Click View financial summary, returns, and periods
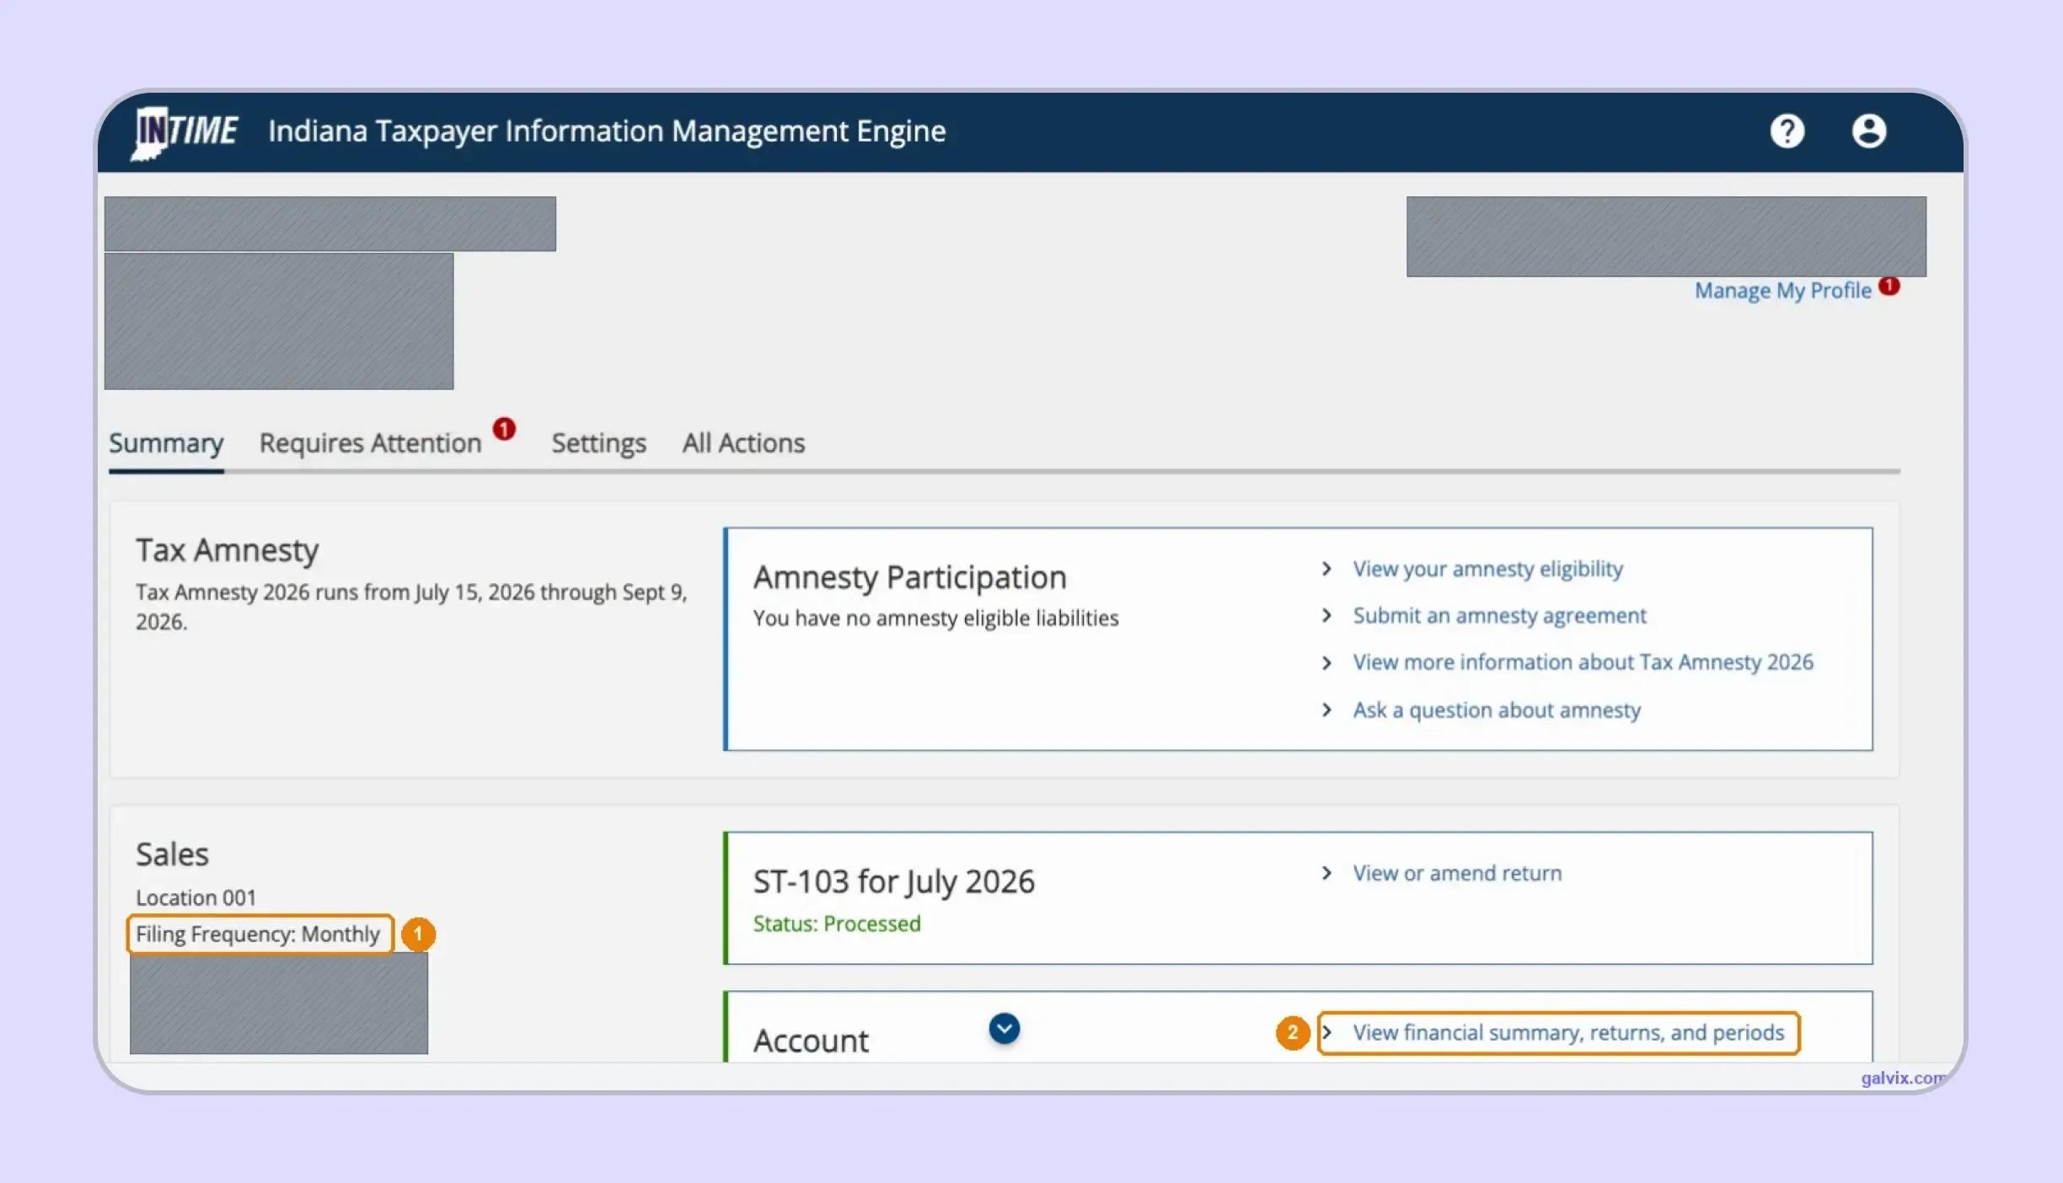2063x1183 pixels. pyautogui.click(x=1568, y=1033)
